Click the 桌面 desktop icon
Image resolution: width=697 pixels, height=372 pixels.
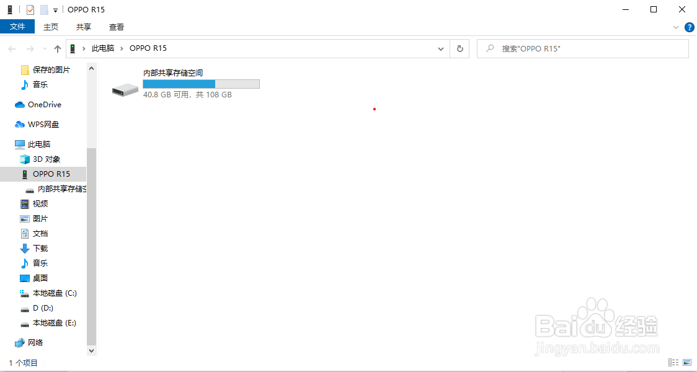tap(25, 278)
